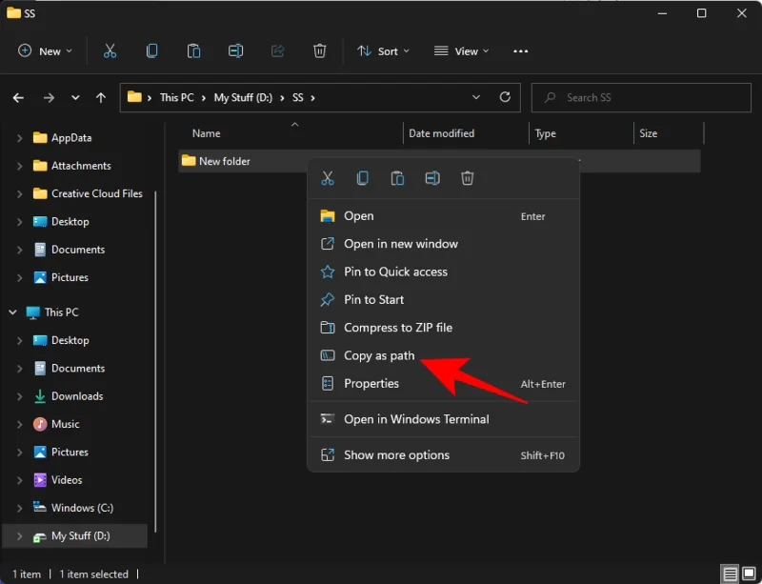Choose Compress to ZIP file
The height and width of the screenshot is (584, 762).
pyautogui.click(x=443, y=328)
